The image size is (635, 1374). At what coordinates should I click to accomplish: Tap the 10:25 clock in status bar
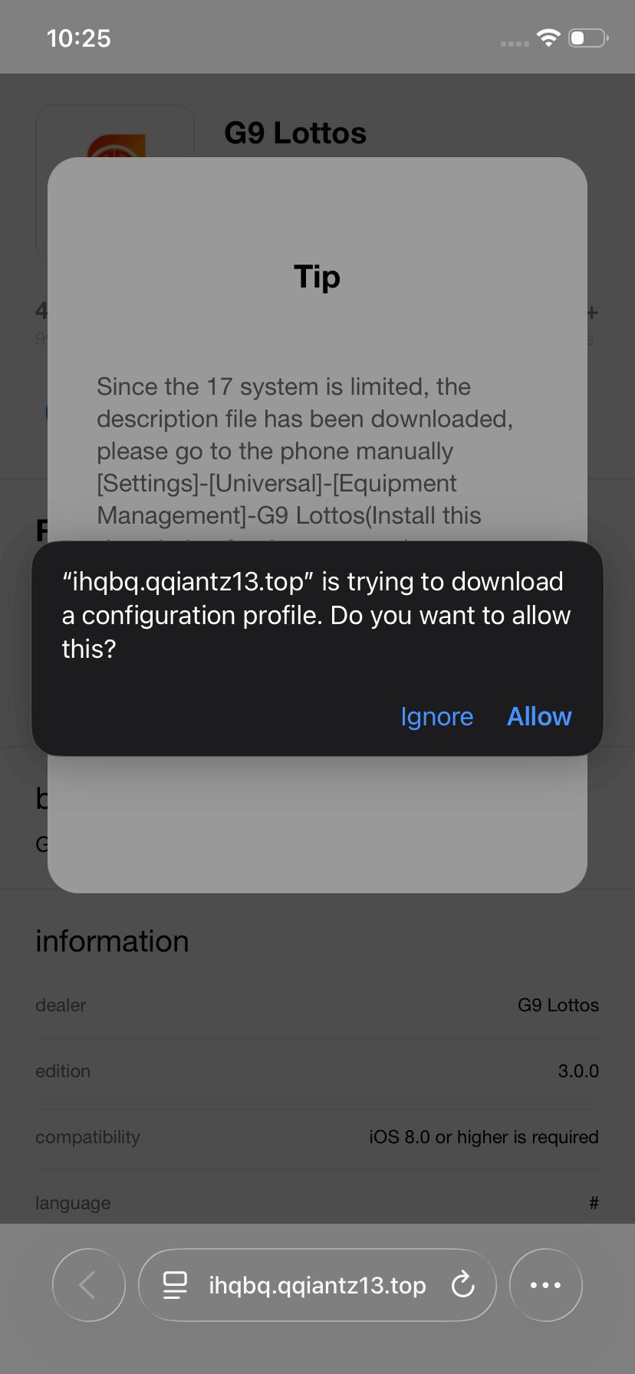pyautogui.click(x=78, y=38)
